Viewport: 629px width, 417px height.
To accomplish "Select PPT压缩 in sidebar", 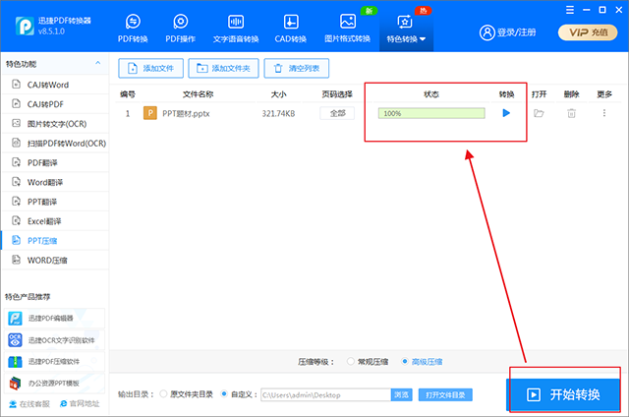I will 55,240.
